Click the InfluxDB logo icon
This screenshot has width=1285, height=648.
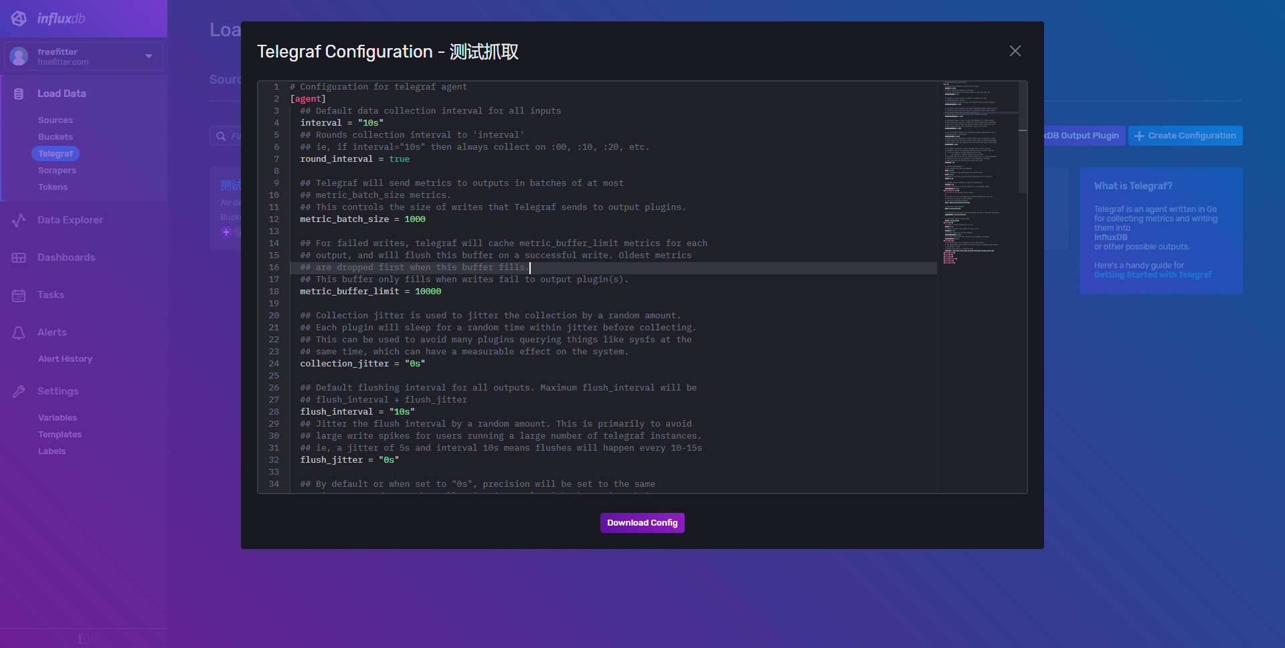tap(19, 19)
